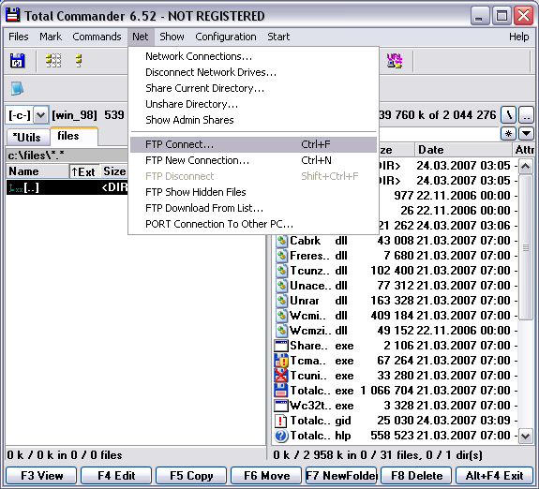Toggle FTP Show Hidden Files option

coord(253,192)
